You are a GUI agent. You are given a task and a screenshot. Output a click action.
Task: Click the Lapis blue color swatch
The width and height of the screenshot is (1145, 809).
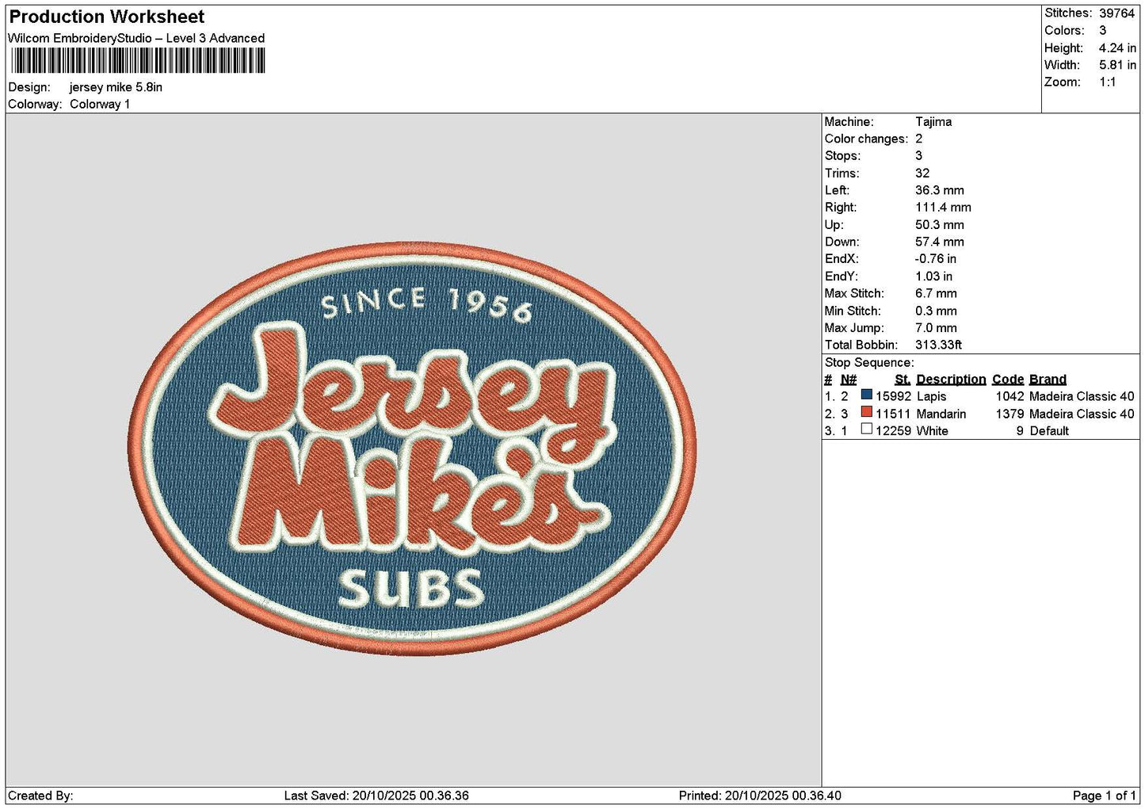(866, 395)
